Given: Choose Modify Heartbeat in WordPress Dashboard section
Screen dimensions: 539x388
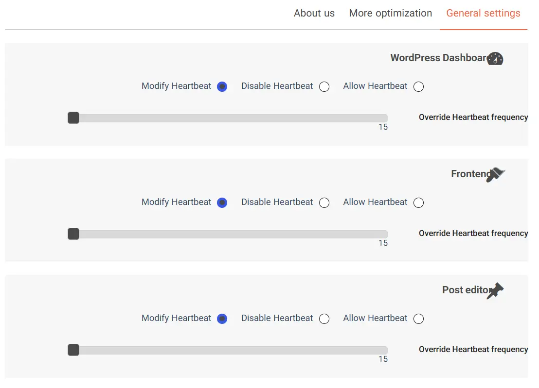Looking at the screenshot, I should (x=222, y=86).
